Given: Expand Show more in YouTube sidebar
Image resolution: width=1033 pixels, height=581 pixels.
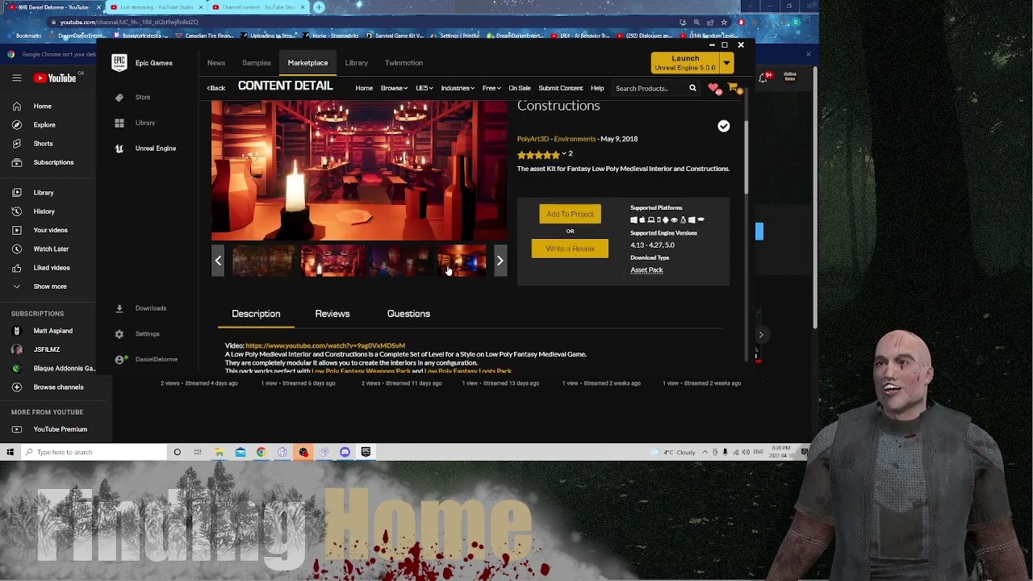Looking at the screenshot, I should point(49,286).
